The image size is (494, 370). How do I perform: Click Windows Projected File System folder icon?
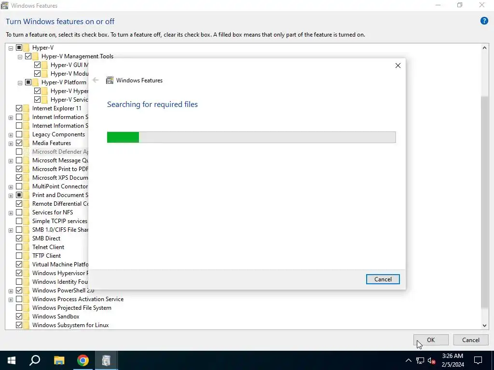tap(27, 308)
